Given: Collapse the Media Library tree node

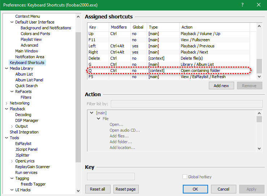Looking at the screenshot, I should coord(7,68).
